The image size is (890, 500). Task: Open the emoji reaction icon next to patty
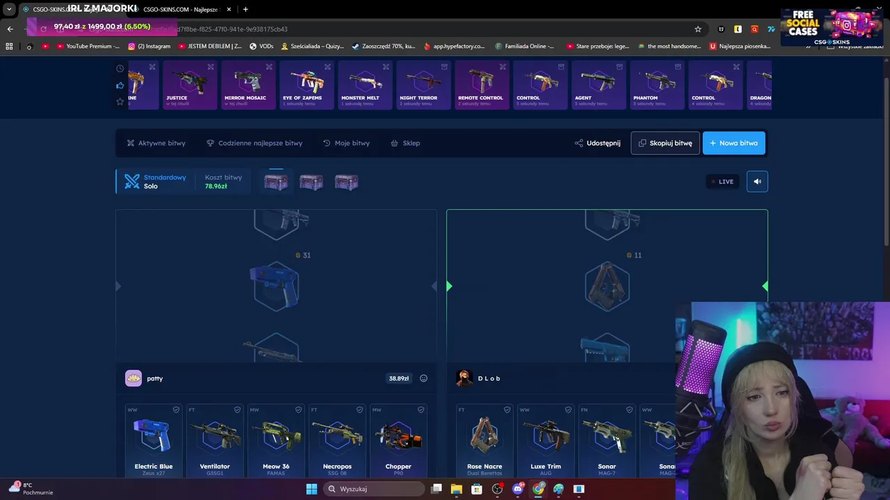click(x=423, y=378)
